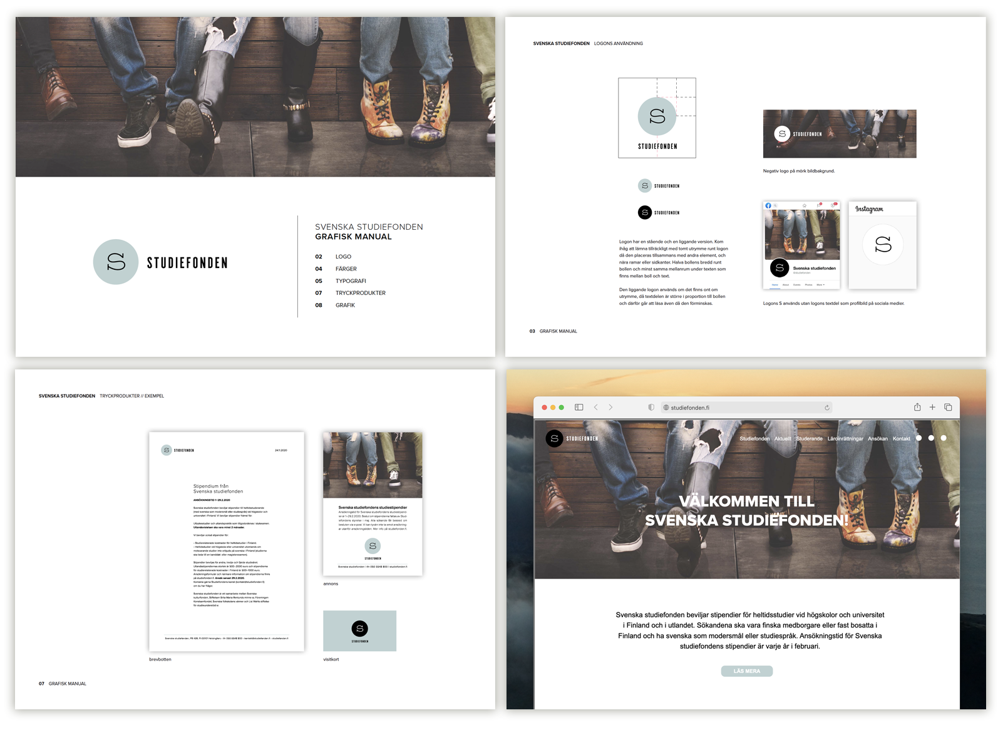Click the negative logo banner image

pos(840,134)
